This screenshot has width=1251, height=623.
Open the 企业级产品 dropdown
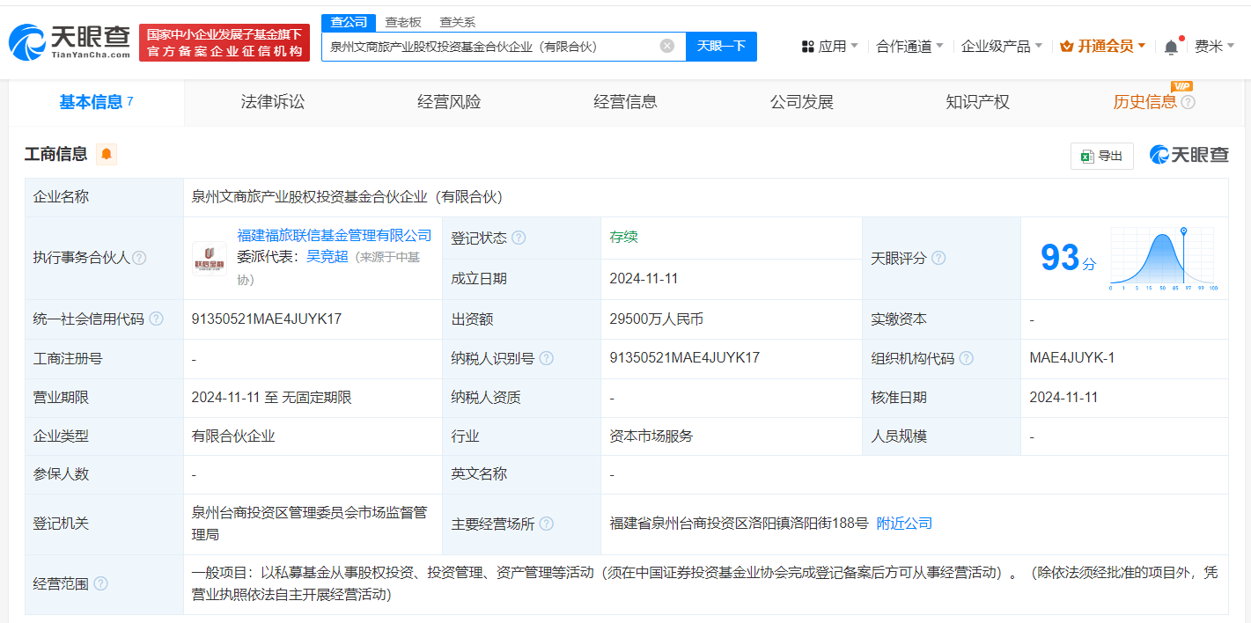click(1001, 46)
